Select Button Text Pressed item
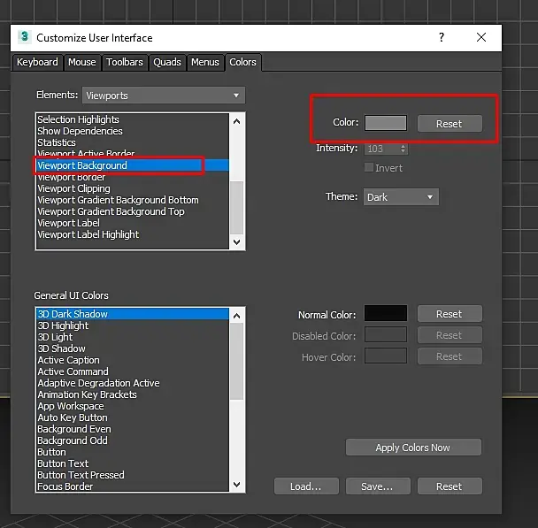 (133, 475)
